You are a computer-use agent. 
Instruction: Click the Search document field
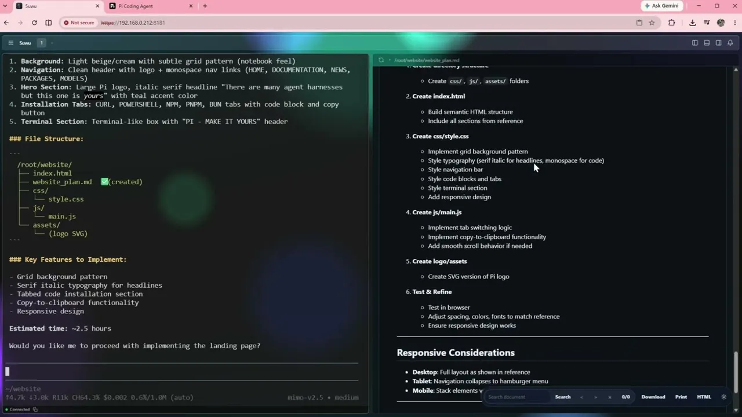pos(517,397)
